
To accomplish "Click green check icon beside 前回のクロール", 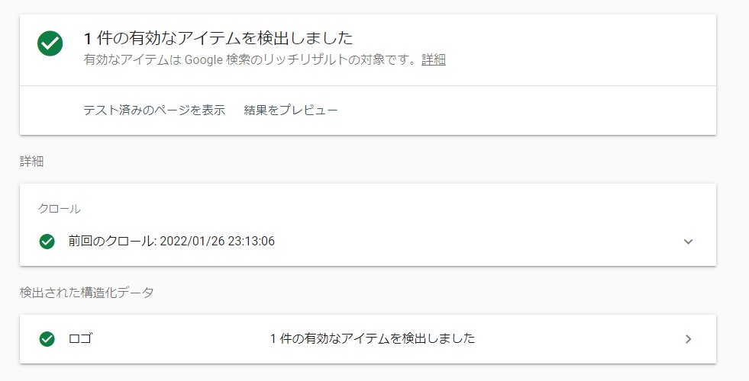I will point(47,242).
